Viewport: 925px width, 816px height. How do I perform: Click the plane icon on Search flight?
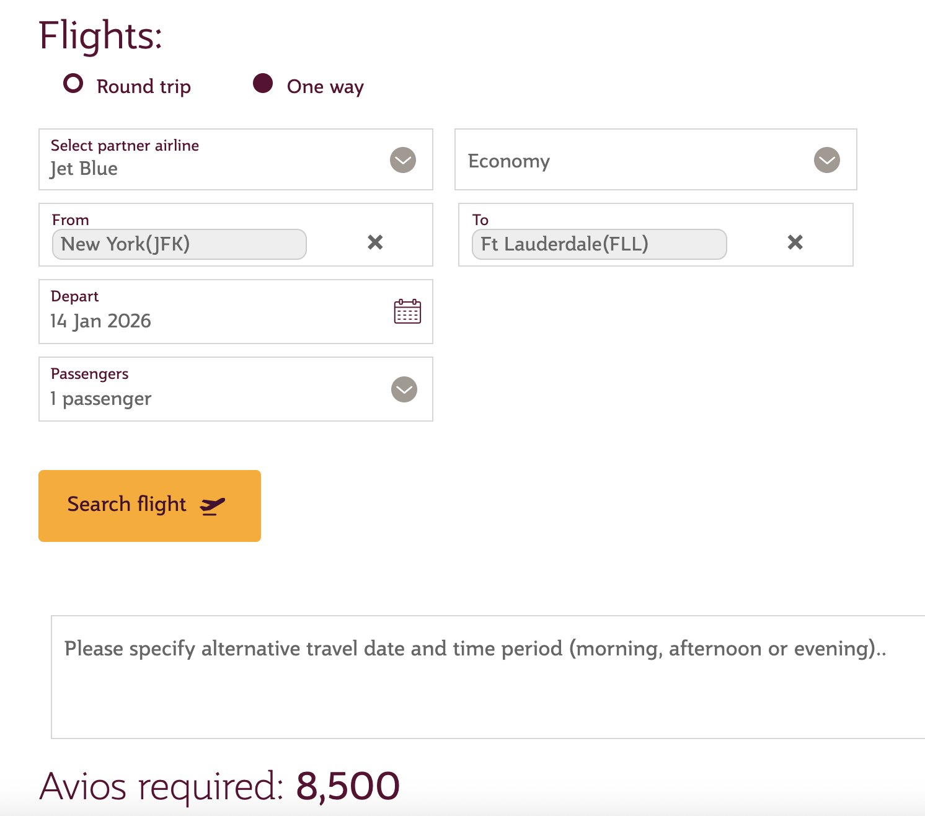click(212, 506)
